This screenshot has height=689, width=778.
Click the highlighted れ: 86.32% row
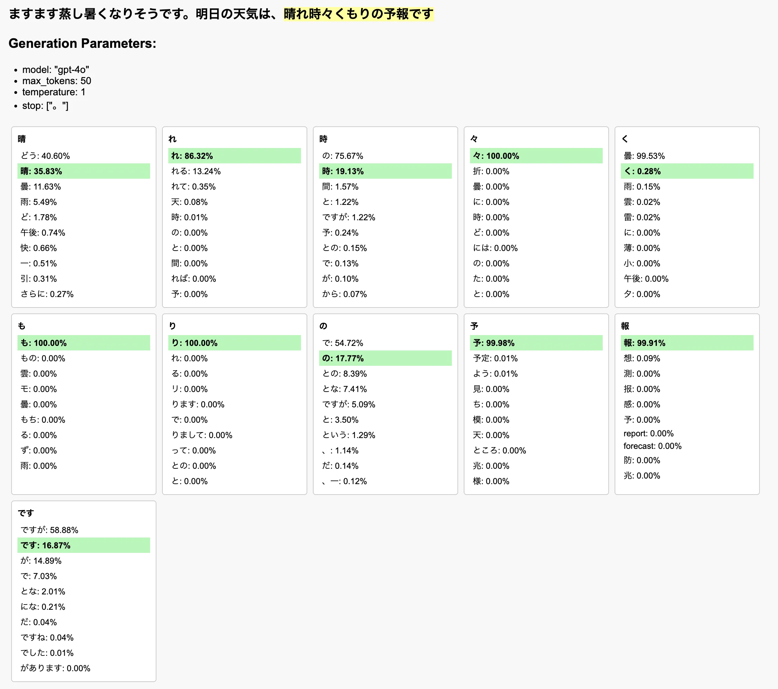(234, 156)
